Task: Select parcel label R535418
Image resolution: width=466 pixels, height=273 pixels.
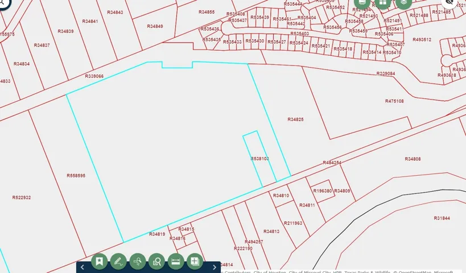Action: coord(343,49)
